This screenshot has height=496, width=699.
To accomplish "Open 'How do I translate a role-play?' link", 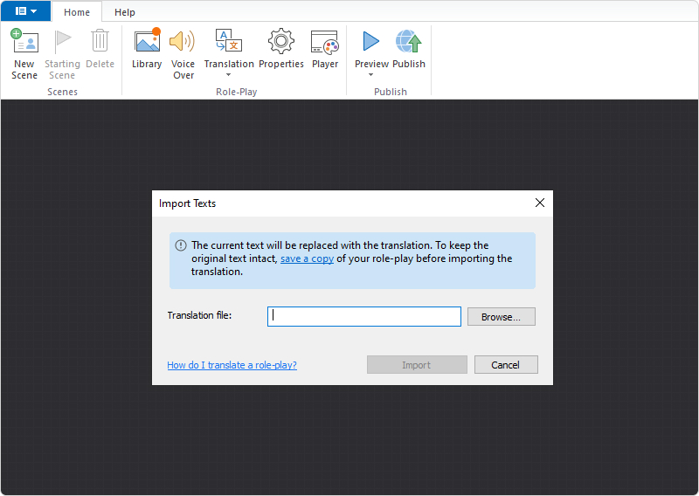I will coord(232,365).
